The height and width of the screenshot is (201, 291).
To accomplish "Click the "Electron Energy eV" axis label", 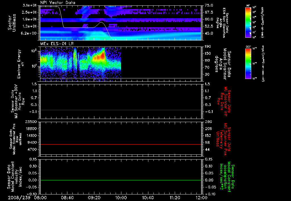I will click(20, 64).
